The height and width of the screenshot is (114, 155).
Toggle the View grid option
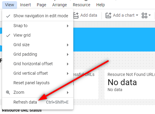pyautogui.click(x=38, y=35)
